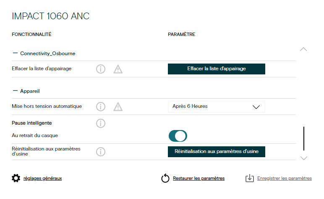The height and width of the screenshot is (199, 324).
Task: Click the réglages généraux gear icon
Action: tap(16, 179)
